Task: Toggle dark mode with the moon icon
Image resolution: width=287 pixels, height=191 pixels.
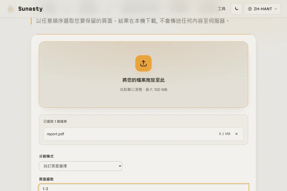Action: click(236, 9)
